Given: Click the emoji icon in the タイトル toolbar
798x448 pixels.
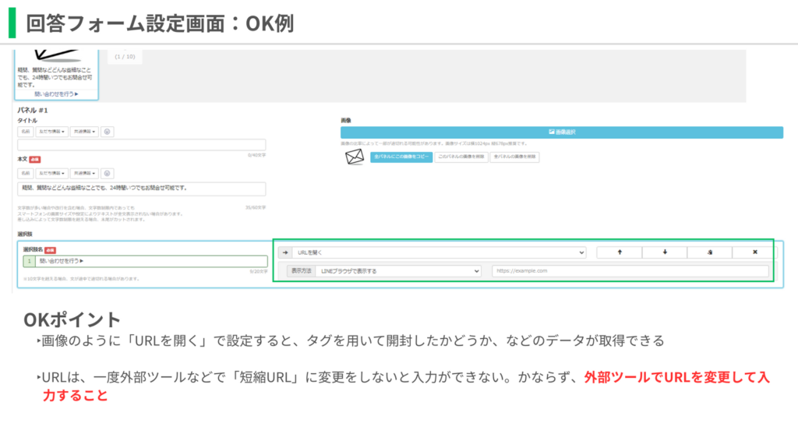Looking at the screenshot, I should [108, 132].
